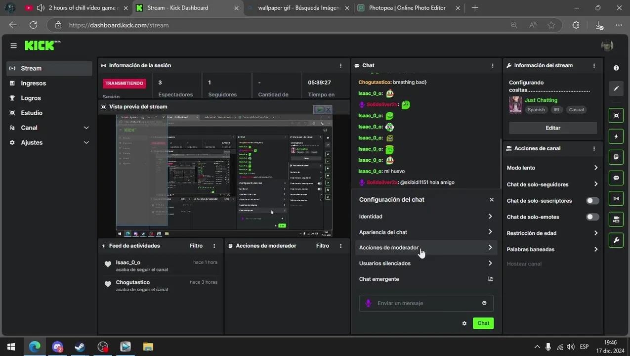This screenshot has width=630, height=356.
Task: Open the Acciones de moderador three-dot menu
Action: [x=340, y=246]
